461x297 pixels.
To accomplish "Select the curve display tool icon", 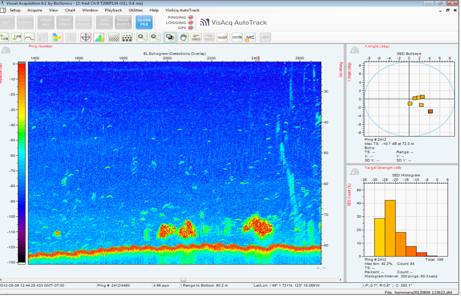I will tap(30, 38).
